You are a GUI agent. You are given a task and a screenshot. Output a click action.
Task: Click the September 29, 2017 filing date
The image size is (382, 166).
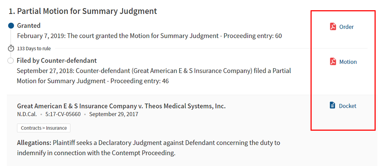click(114, 114)
